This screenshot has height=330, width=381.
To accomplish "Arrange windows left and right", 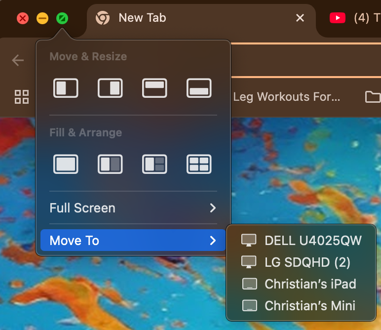I will (x=110, y=164).
